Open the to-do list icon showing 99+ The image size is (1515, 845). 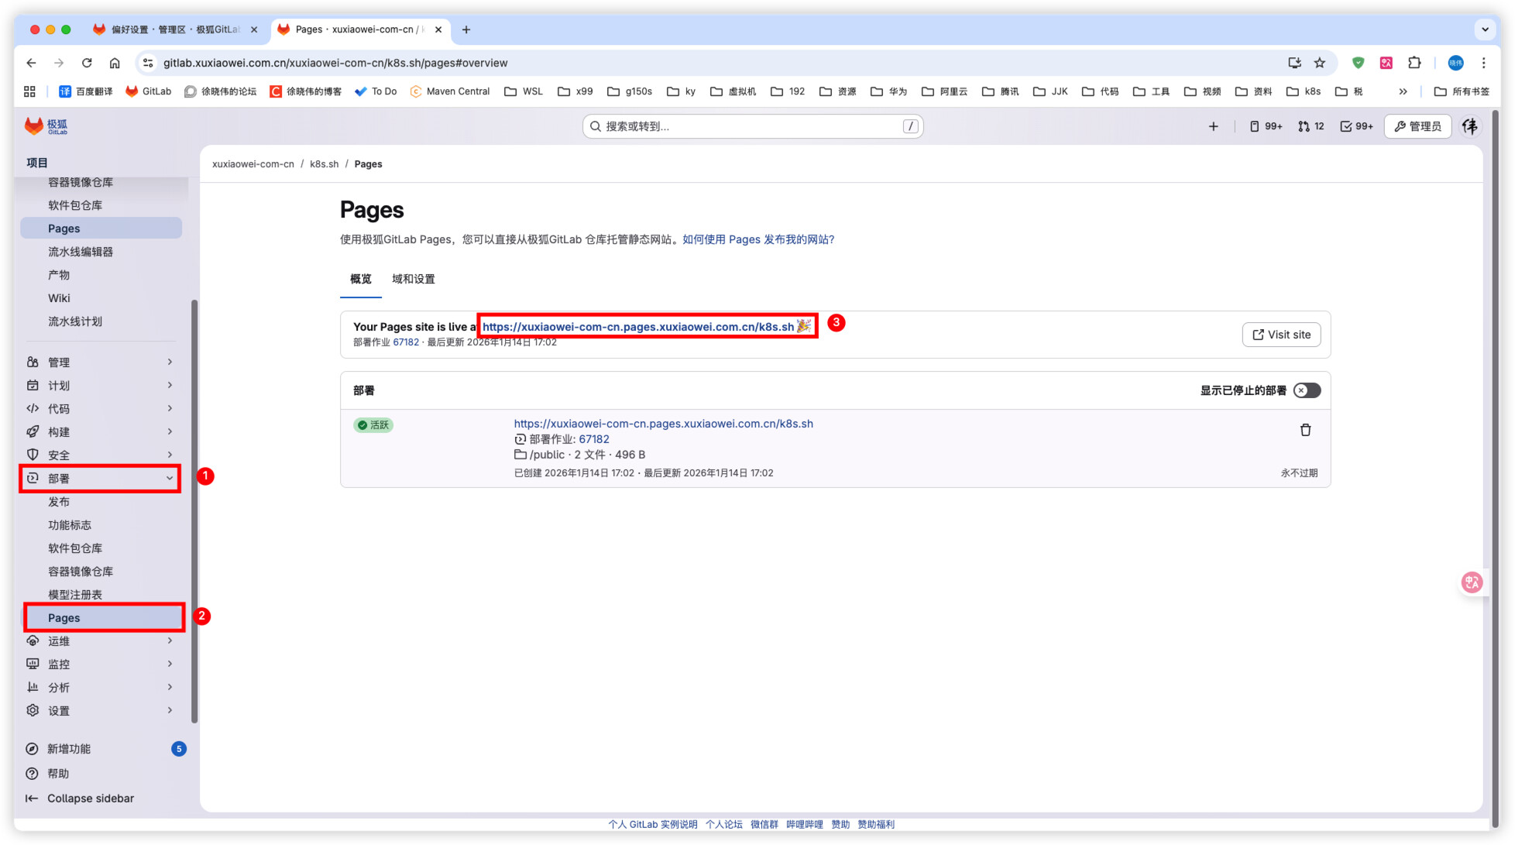tap(1356, 126)
